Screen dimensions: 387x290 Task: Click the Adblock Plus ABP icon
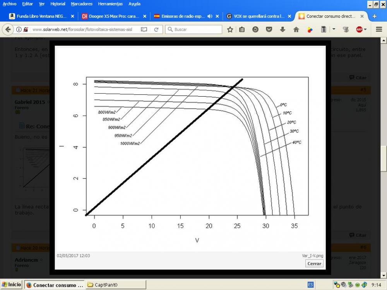click(x=360, y=30)
